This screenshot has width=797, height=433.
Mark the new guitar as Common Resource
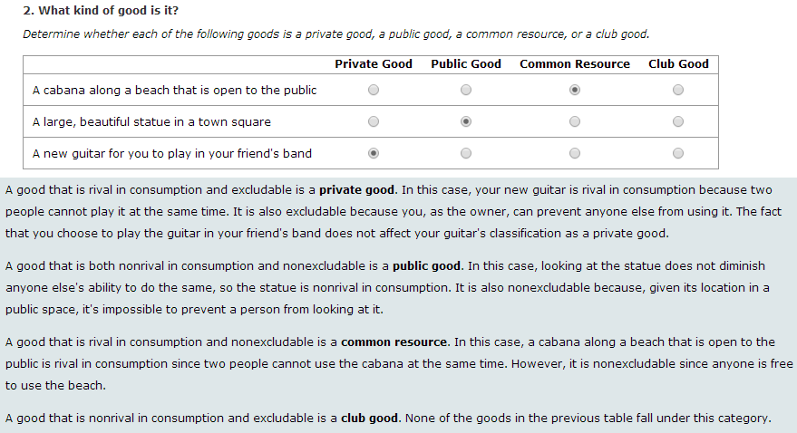[x=575, y=153]
